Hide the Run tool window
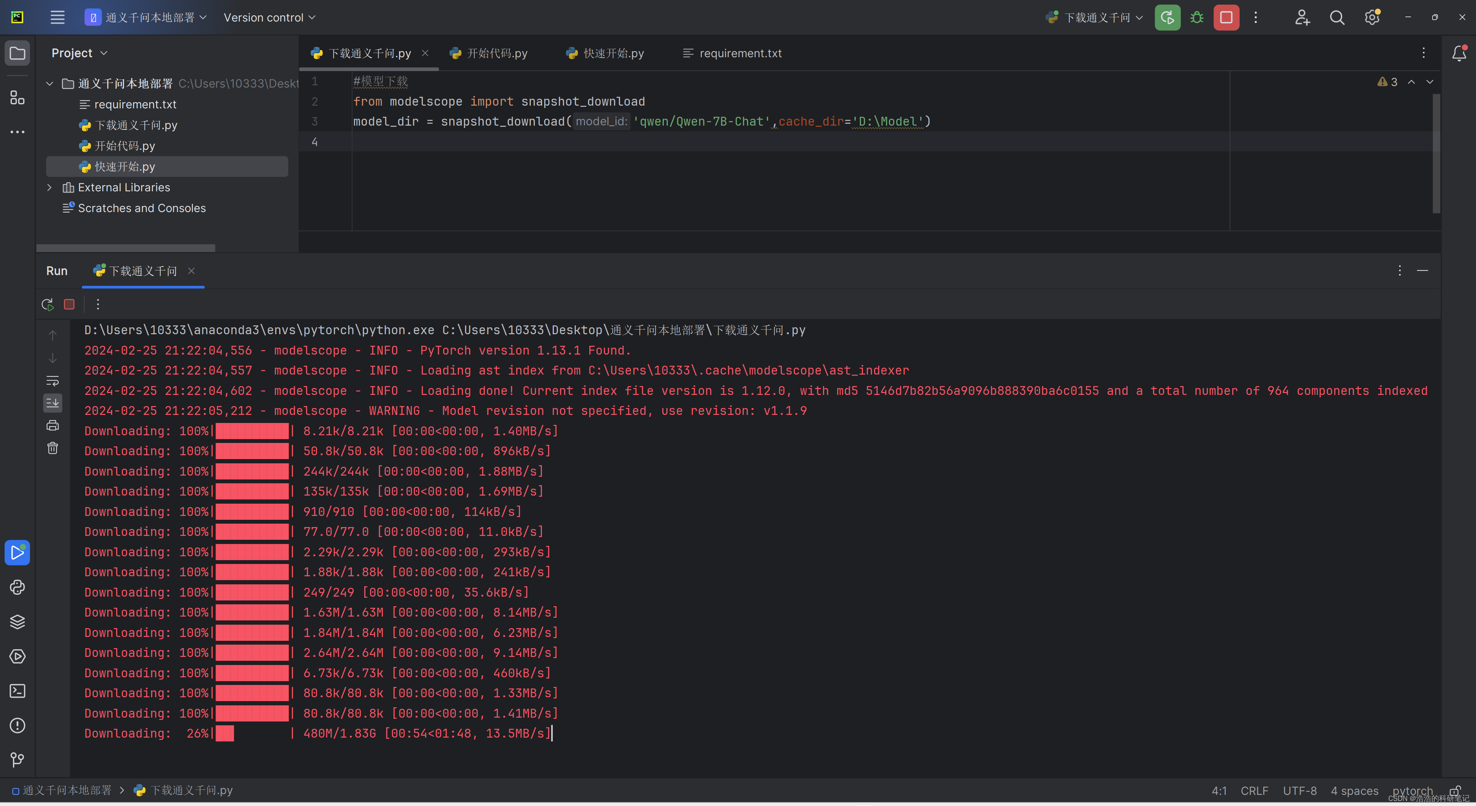This screenshot has width=1476, height=806. 1422,270
